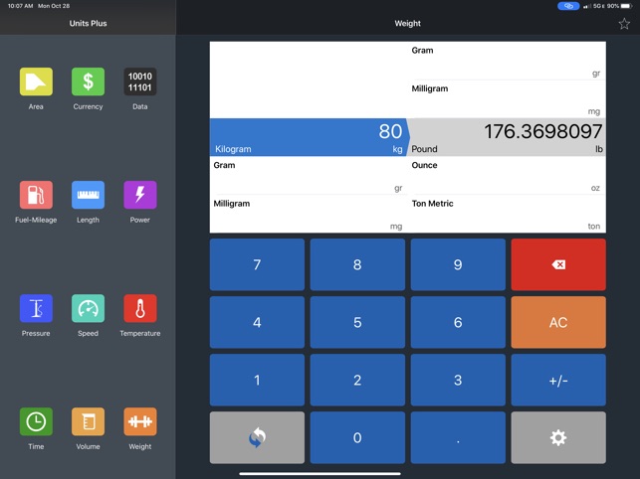The image size is (640, 479).
Task: Tap digit 5 on the keypad
Action: pyautogui.click(x=357, y=322)
